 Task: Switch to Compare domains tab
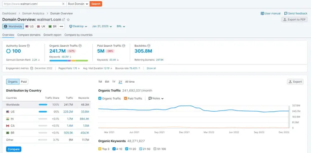(x=29, y=35)
